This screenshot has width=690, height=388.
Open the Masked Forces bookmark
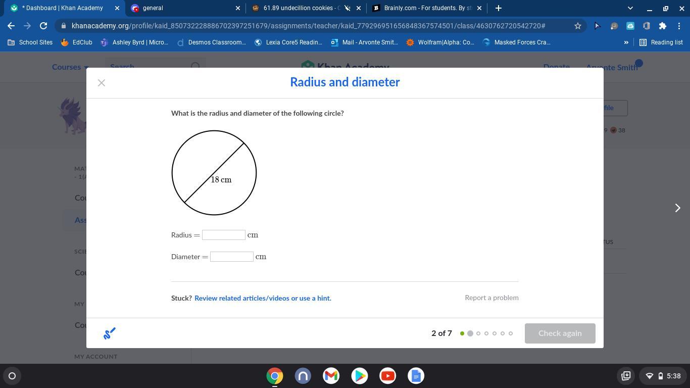click(516, 42)
